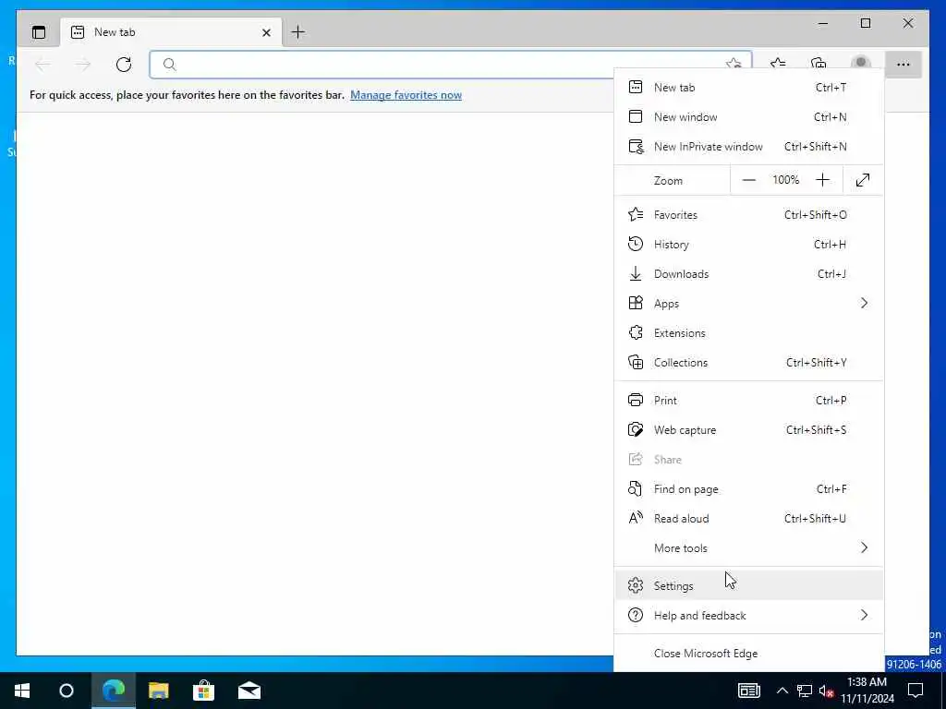Image resolution: width=946 pixels, height=709 pixels.
Task: Select Web capture option
Action: click(748, 430)
